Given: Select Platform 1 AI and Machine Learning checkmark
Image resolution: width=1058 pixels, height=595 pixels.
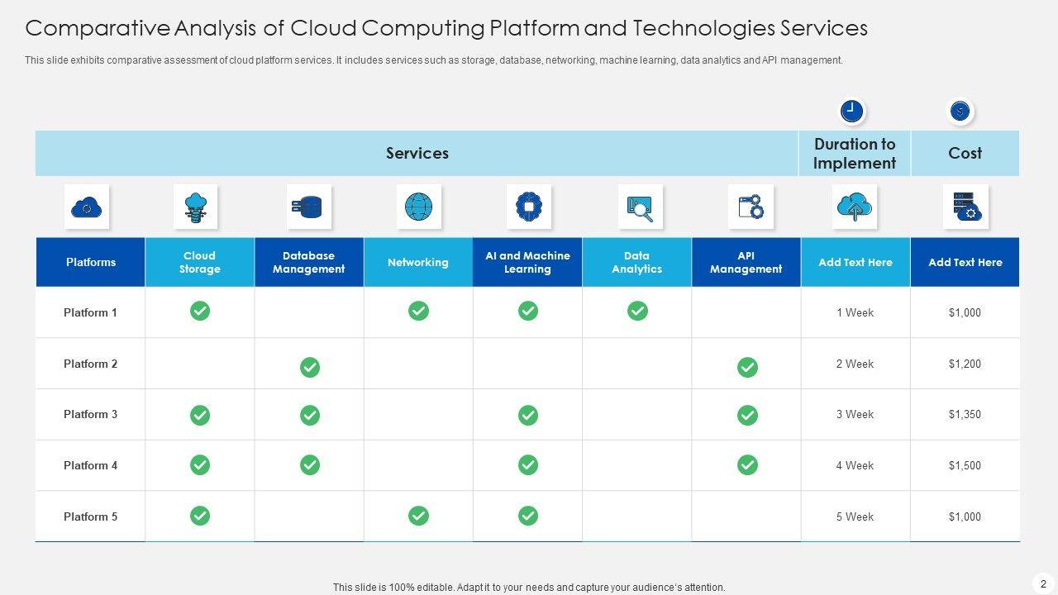Looking at the screenshot, I should [528, 311].
